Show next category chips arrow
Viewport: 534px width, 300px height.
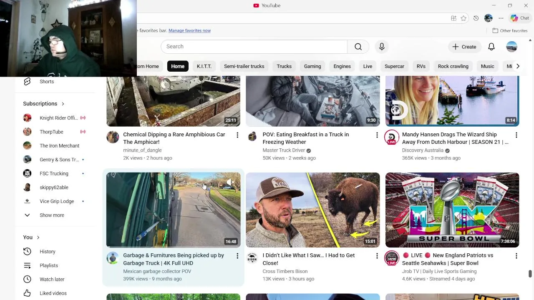pyautogui.click(x=518, y=66)
